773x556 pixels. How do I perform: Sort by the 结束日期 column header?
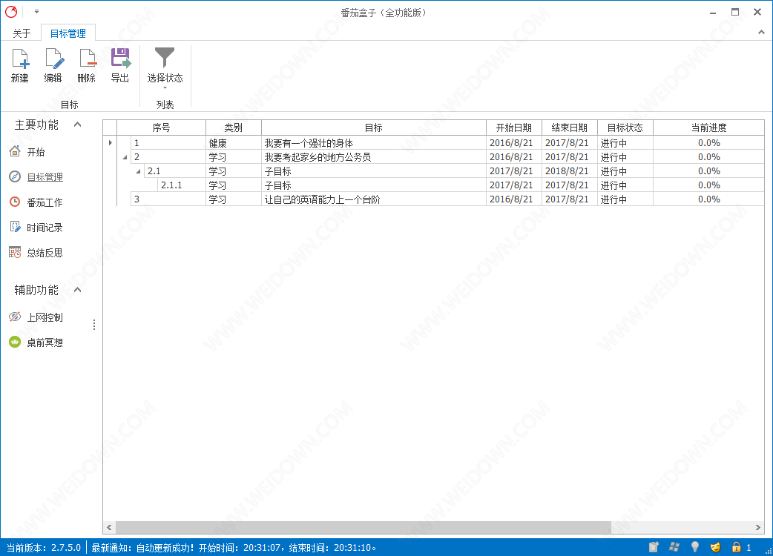[570, 128]
